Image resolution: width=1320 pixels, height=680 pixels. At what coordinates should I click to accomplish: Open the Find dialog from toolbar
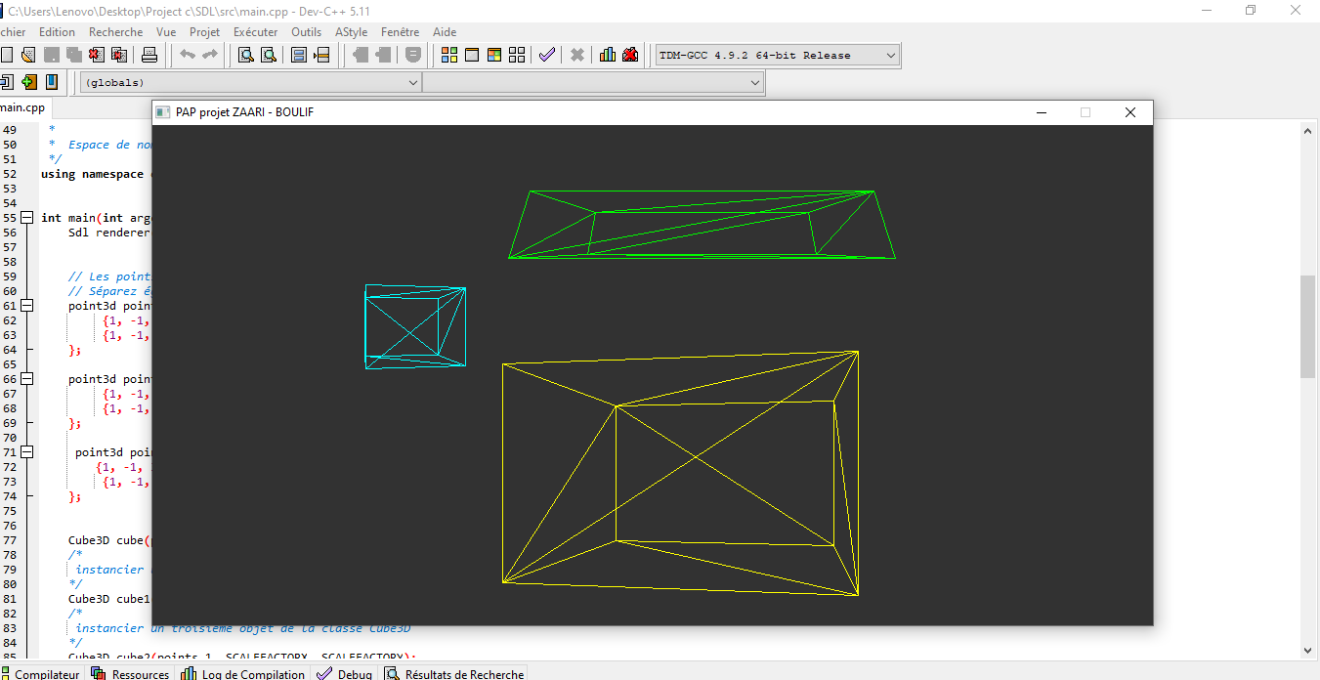click(x=246, y=55)
